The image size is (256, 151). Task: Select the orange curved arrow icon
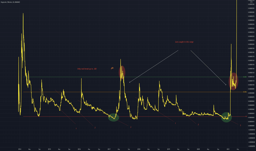pos(112,68)
